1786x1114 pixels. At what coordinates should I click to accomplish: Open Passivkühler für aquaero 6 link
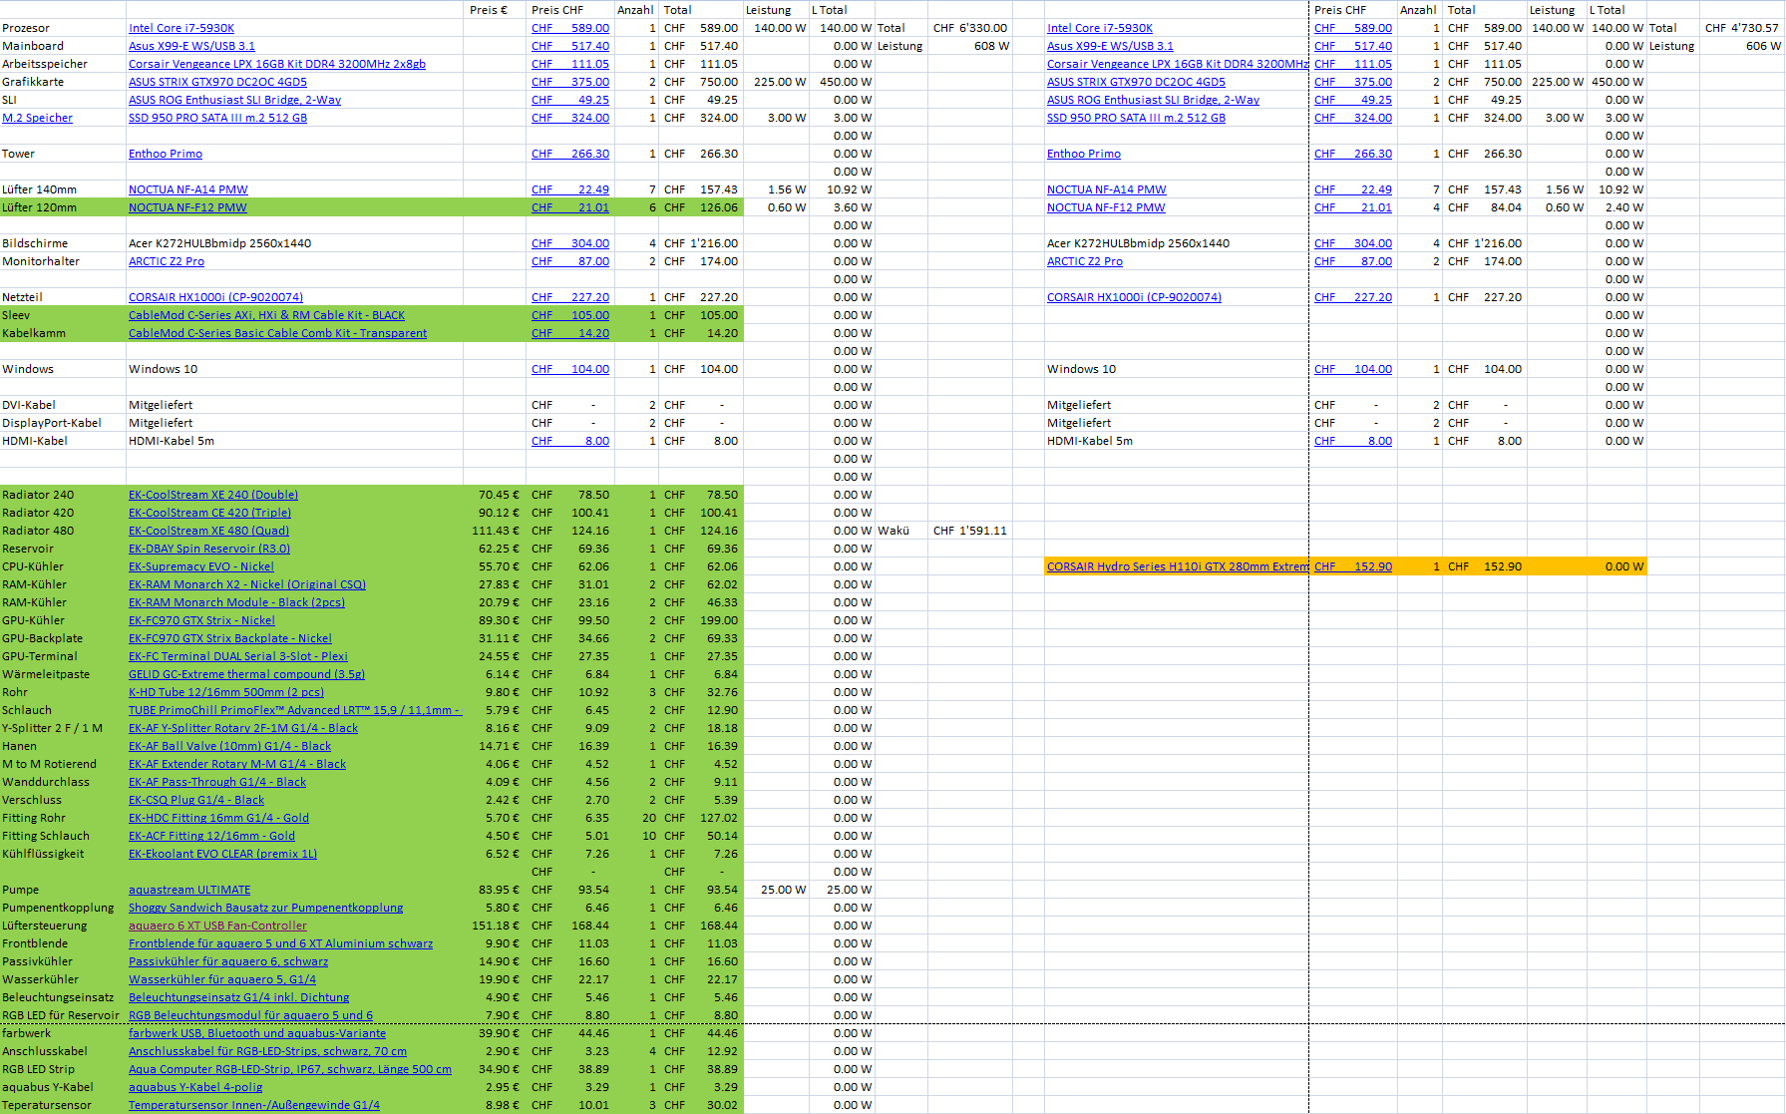(x=228, y=961)
